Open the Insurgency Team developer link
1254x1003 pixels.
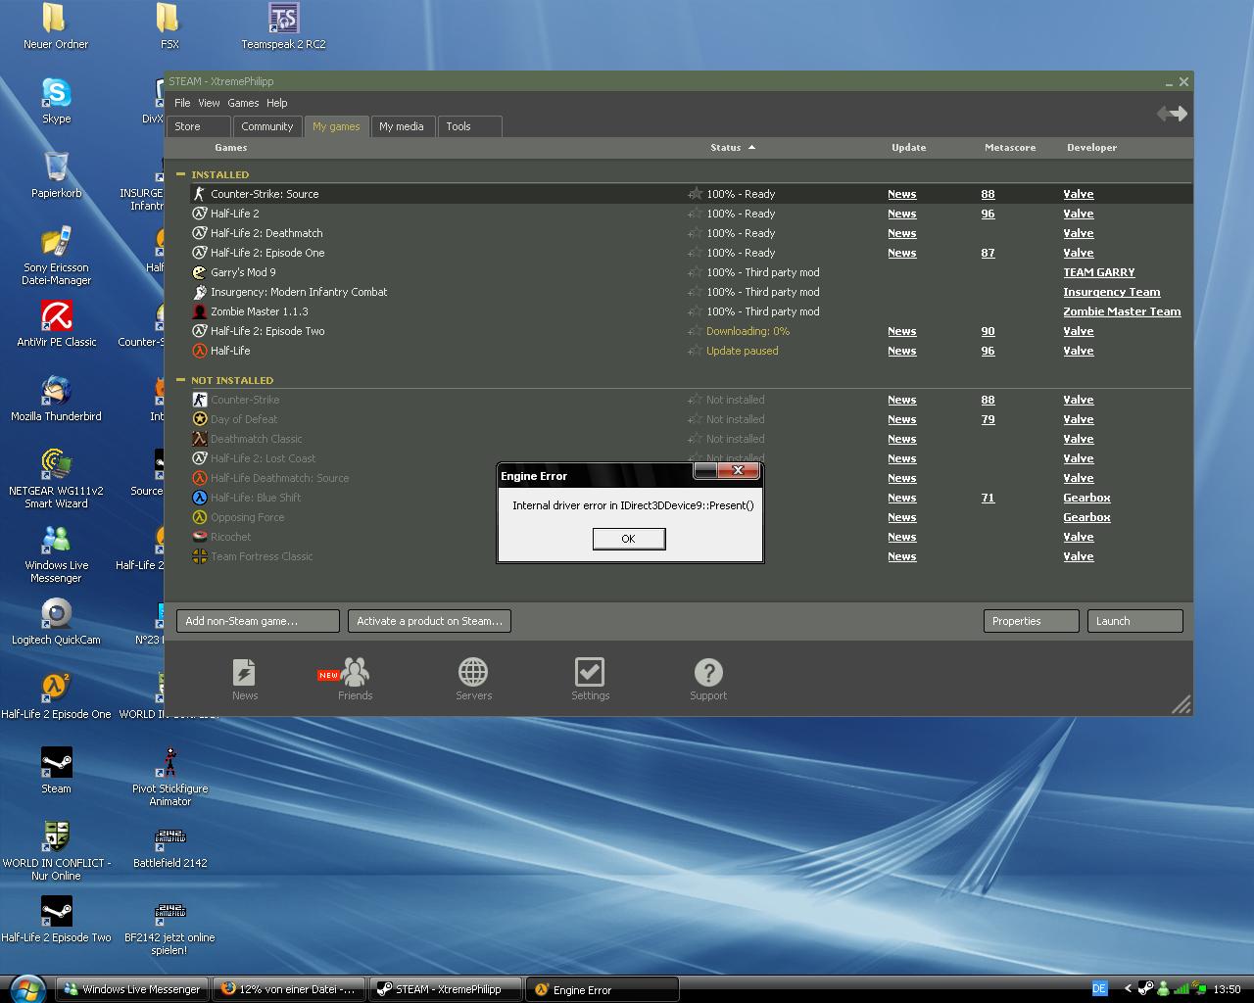click(1112, 292)
